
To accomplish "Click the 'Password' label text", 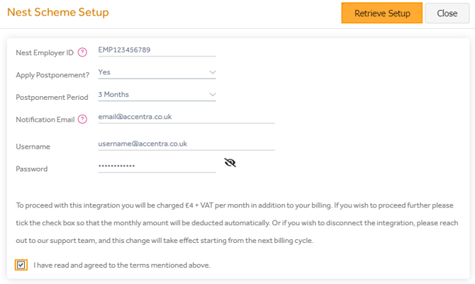I will point(32,169).
